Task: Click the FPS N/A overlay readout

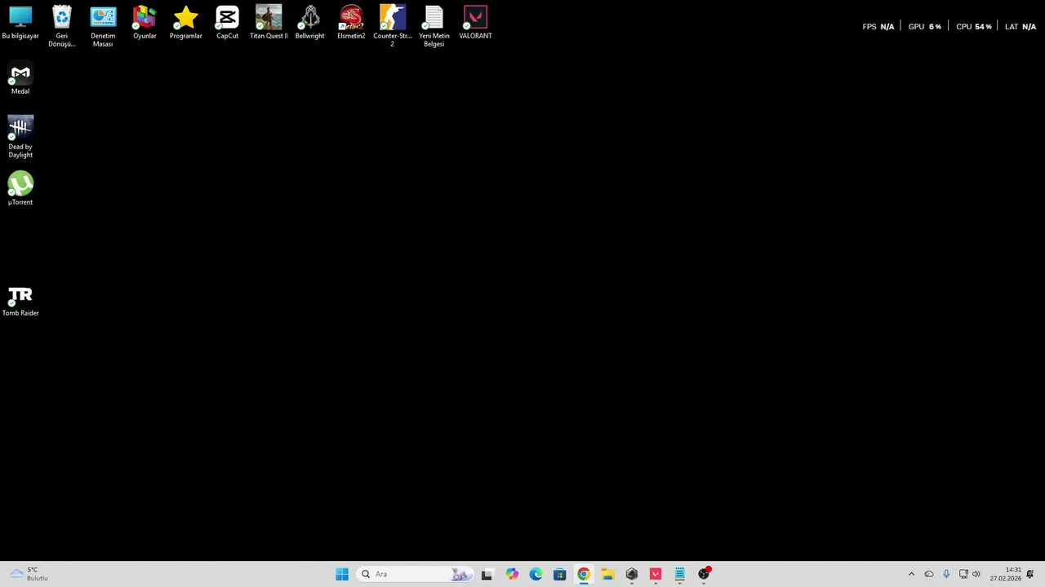Action: [878, 27]
